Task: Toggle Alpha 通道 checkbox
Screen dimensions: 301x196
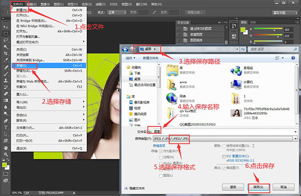Action: 161,163
